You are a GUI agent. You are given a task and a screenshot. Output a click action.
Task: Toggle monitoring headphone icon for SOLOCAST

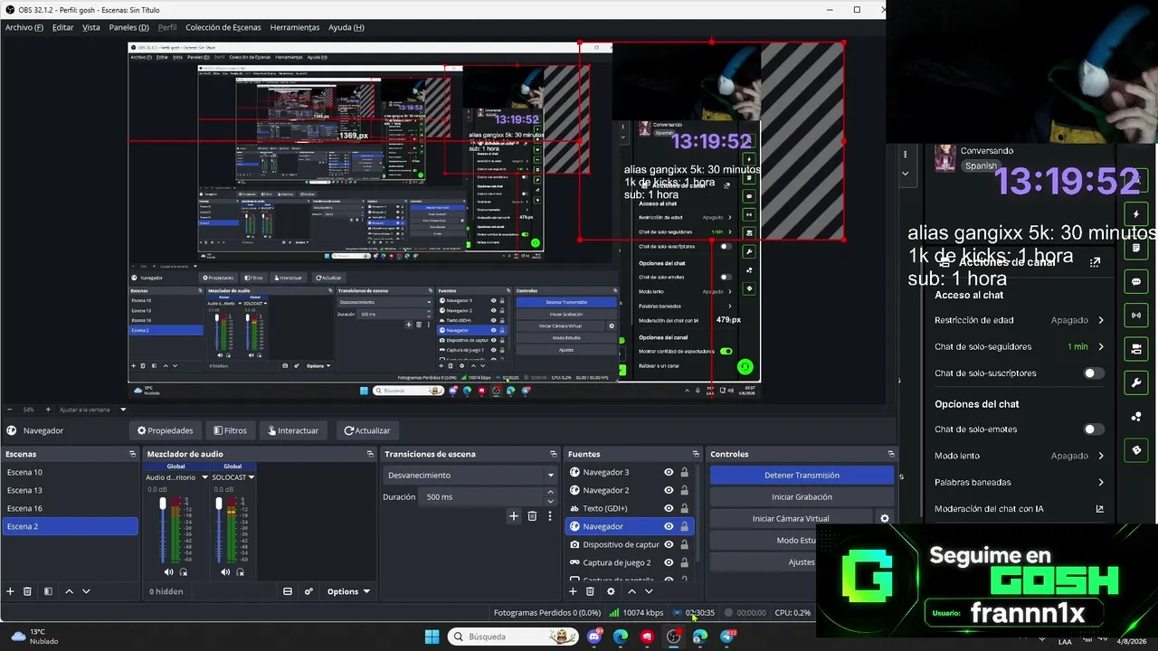coord(241,571)
